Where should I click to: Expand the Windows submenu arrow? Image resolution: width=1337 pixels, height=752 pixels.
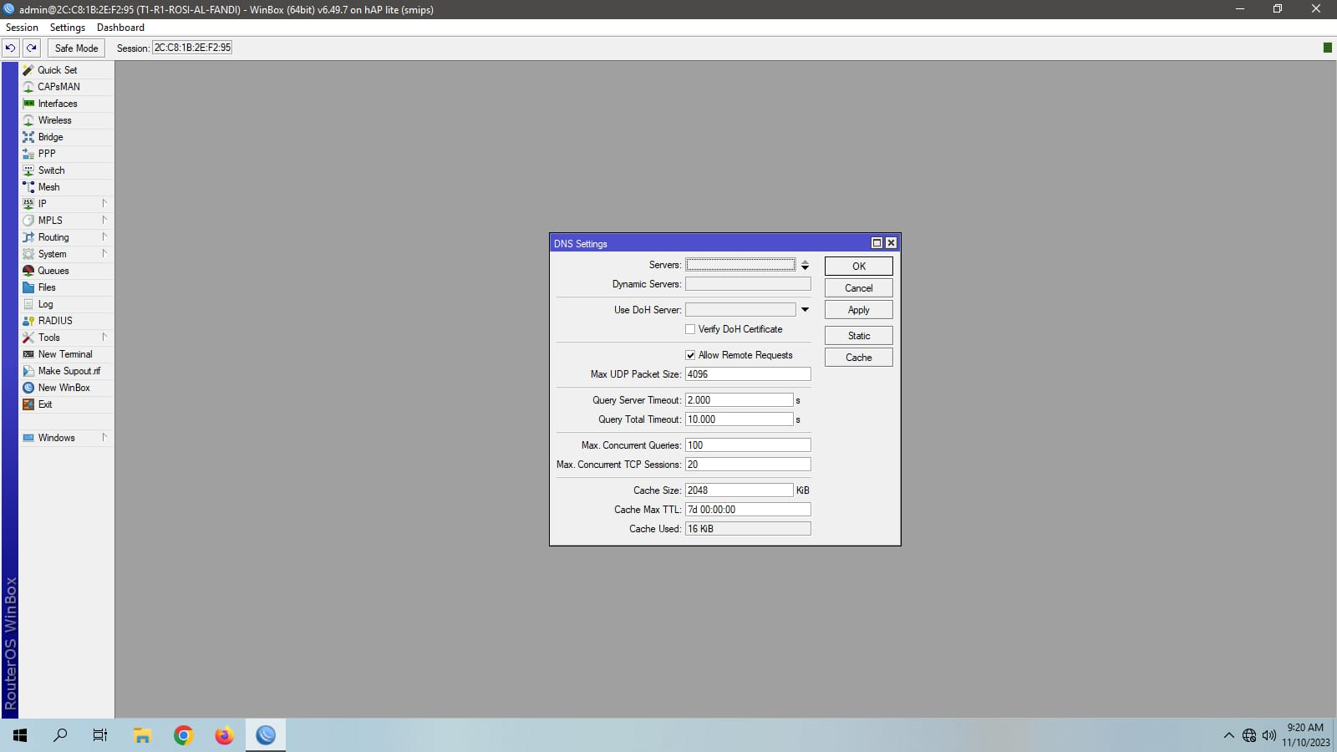click(104, 437)
